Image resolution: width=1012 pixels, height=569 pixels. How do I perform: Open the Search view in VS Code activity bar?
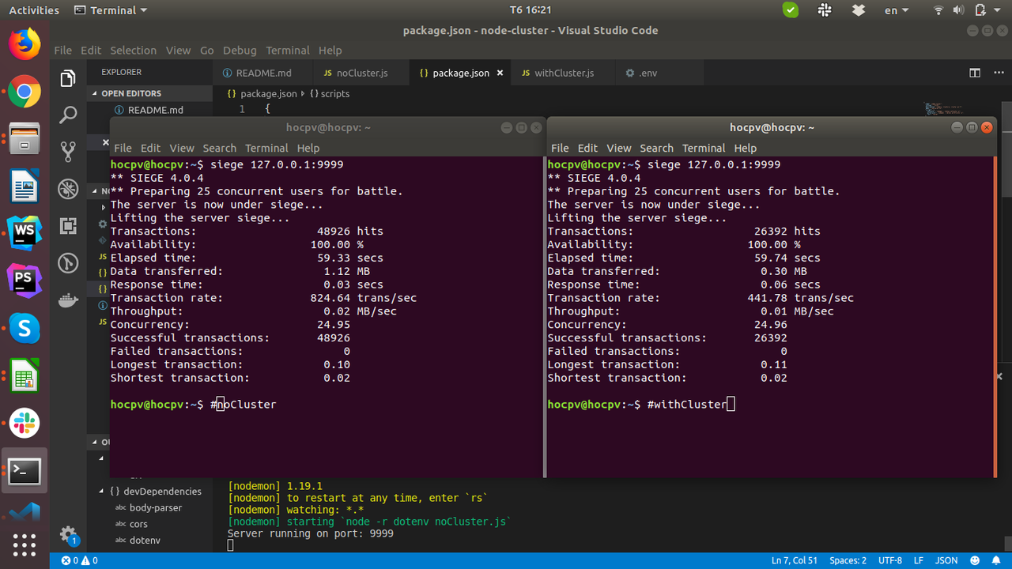[68, 115]
